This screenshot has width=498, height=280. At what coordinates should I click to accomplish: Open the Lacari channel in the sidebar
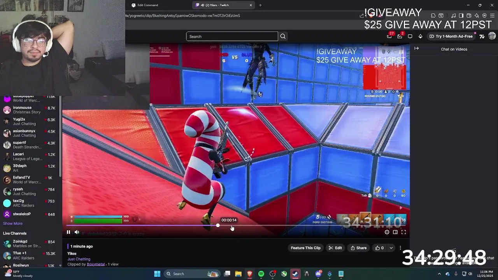pos(30,156)
